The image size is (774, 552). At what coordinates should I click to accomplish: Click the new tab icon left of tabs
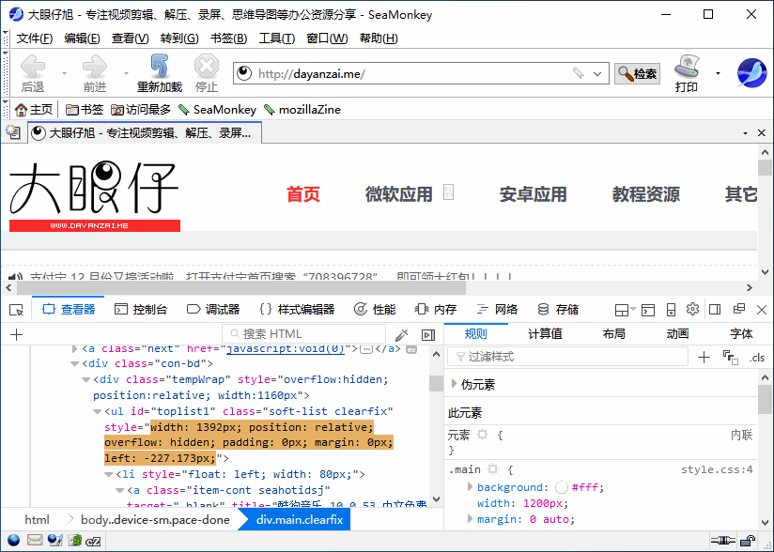tap(13, 132)
